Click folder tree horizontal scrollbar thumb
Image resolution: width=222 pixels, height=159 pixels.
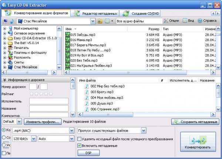point(27,73)
